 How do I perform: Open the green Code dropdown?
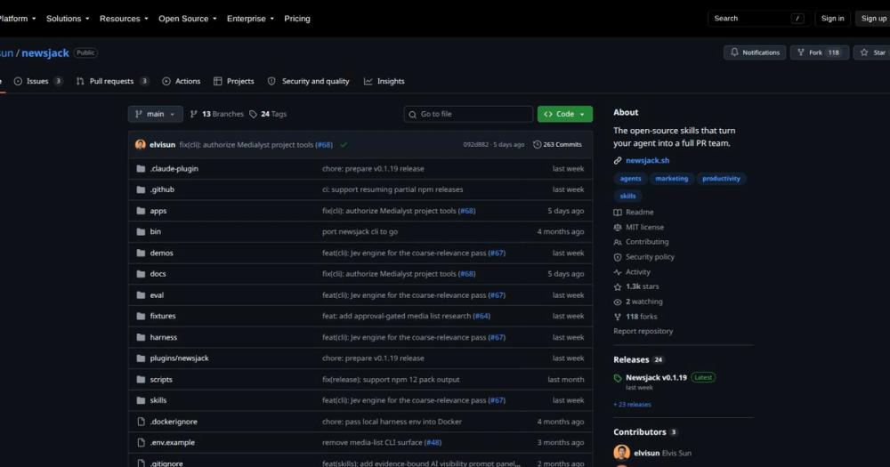(565, 114)
